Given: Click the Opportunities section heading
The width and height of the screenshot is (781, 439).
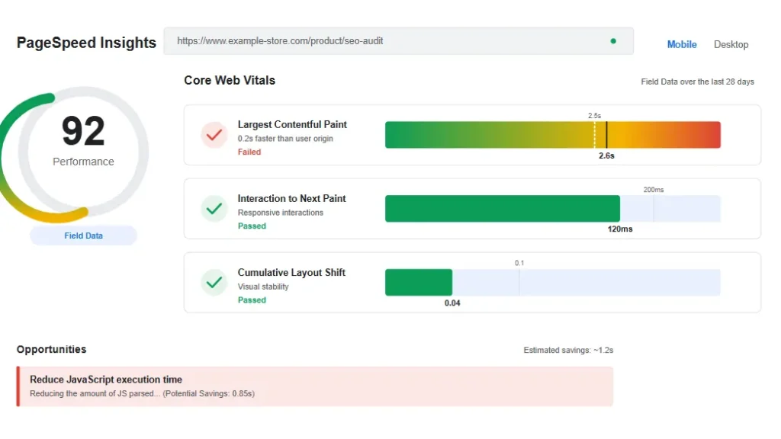Looking at the screenshot, I should 51,349.
